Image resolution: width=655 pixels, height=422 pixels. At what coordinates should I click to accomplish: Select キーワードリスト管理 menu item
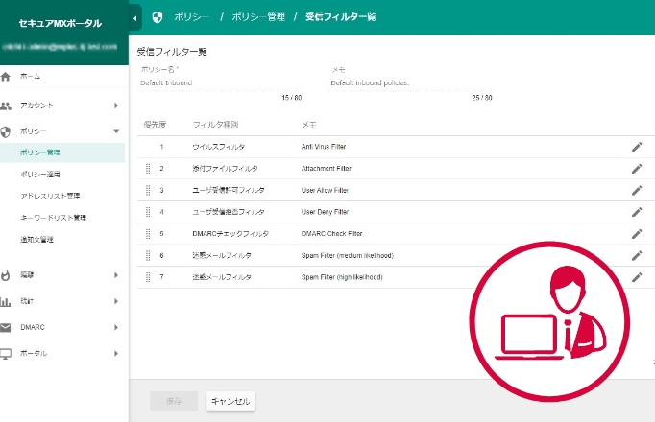pos(54,218)
